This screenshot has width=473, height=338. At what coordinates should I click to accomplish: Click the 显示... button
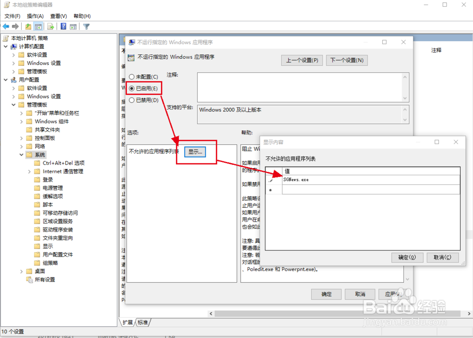[195, 152]
